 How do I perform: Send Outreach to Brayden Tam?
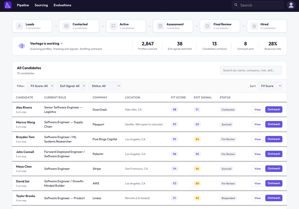click(274, 139)
